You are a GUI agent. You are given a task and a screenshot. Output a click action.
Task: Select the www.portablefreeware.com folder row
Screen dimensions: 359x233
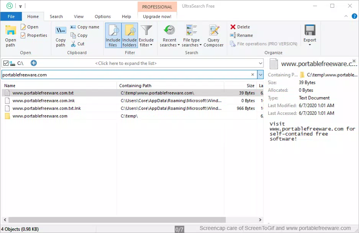133,116
